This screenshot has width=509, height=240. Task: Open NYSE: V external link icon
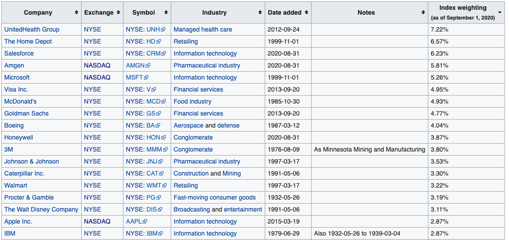[x=154, y=89]
